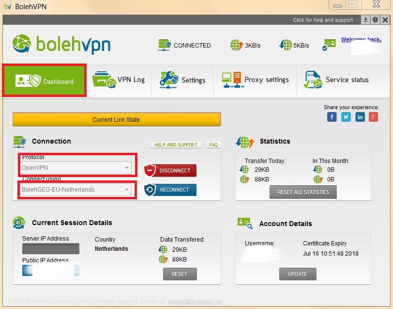Switch to the VPN Log tab
393x309 pixels.
point(119,81)
